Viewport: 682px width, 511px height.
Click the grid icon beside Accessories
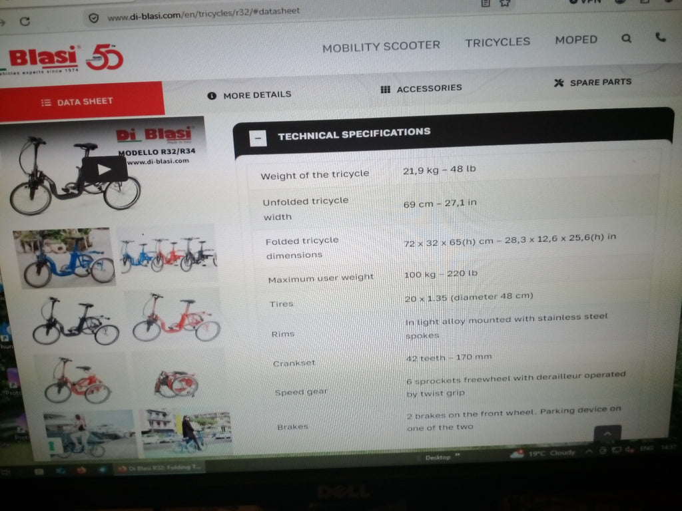tap(385, 90)
